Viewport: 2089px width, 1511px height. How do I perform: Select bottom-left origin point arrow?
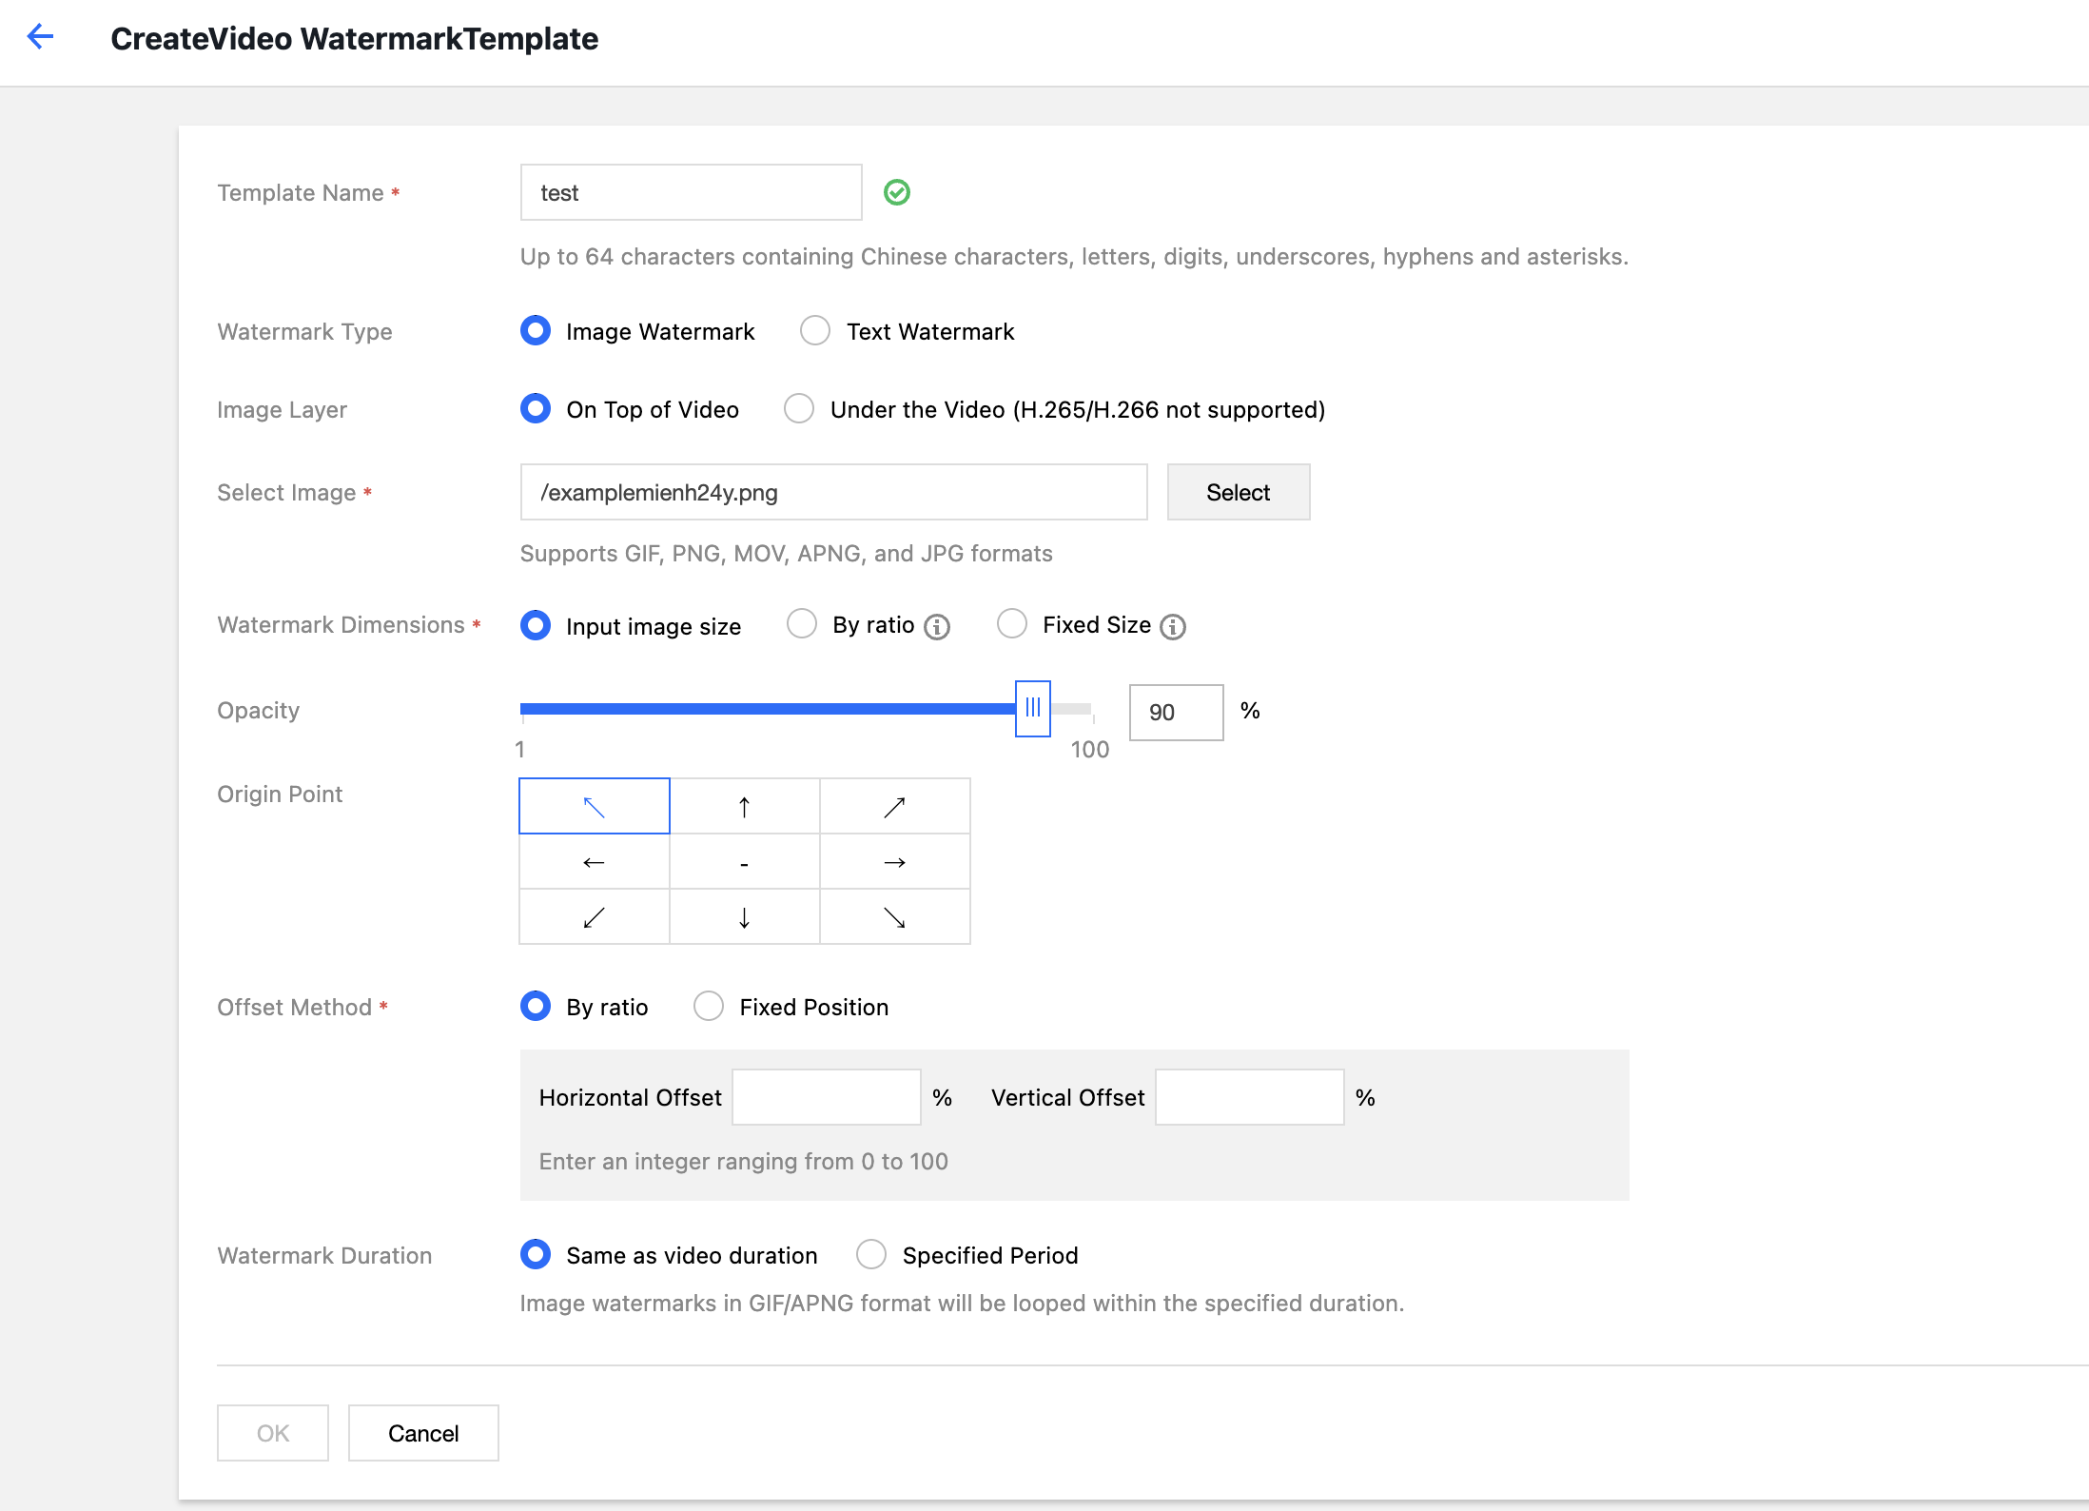click(594, 917)
